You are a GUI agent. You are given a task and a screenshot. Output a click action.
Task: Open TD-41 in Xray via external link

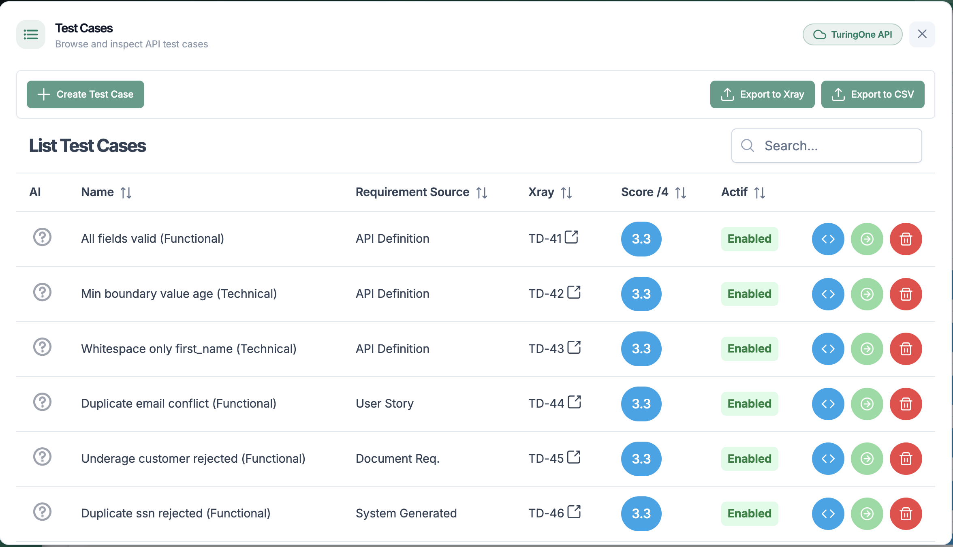coord(572,237)
